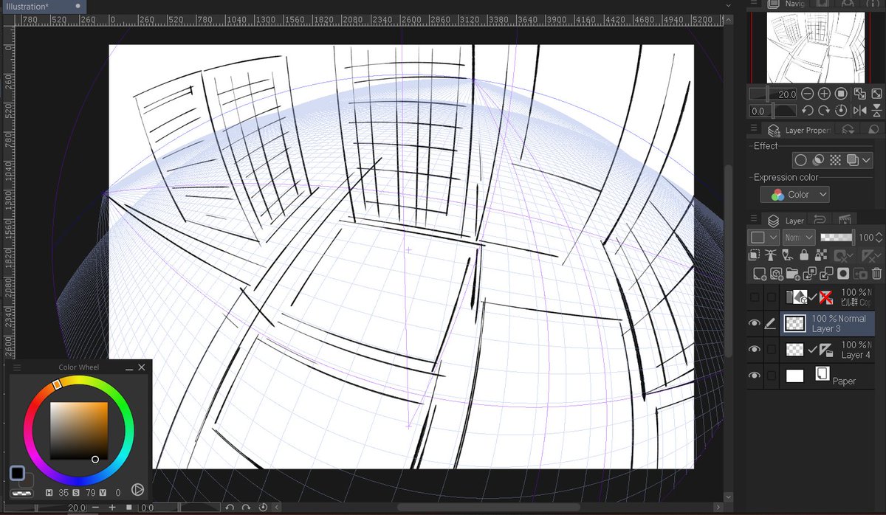
Task: Transfer to lower layer icon
Action: pyautogui.click(x=810, y=274)
